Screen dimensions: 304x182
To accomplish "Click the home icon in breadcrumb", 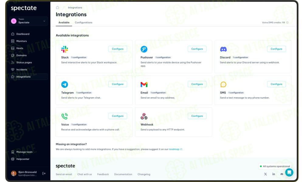I will (57, 8).
